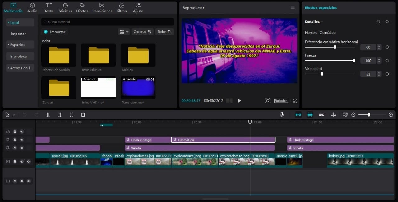This screenshot has width=398, height=202.
Task: Click the Importar button with plus icon
Action: [55, 32]
